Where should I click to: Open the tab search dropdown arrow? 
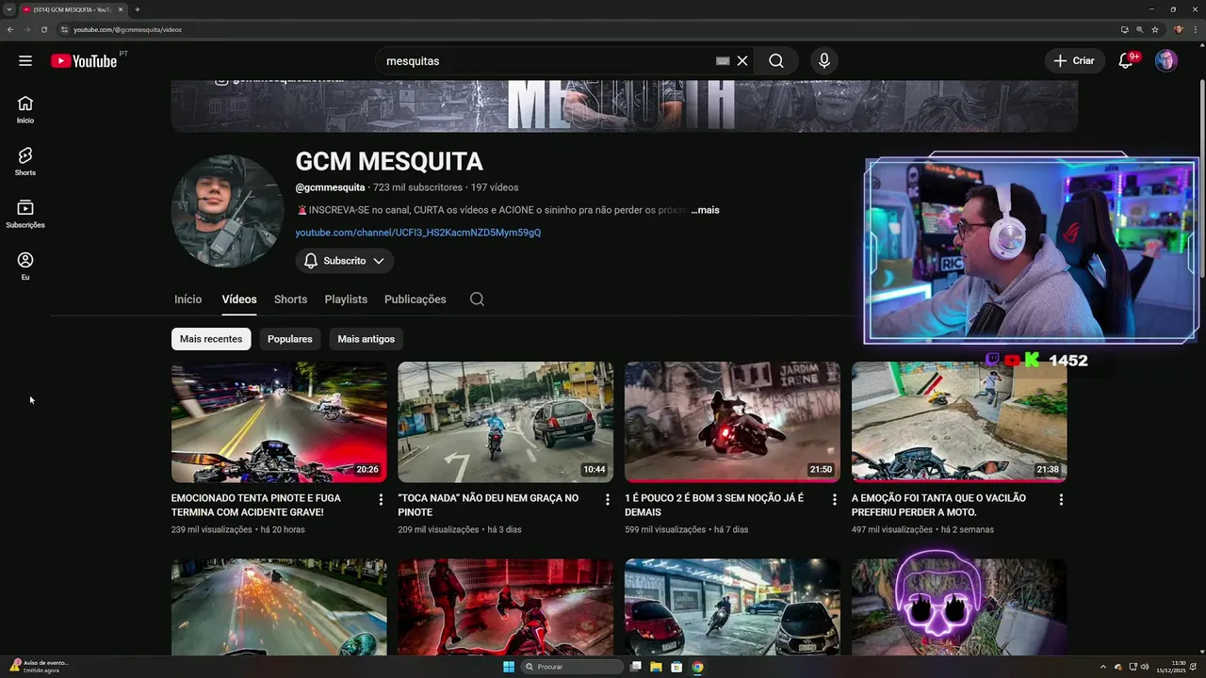[9, 9]
